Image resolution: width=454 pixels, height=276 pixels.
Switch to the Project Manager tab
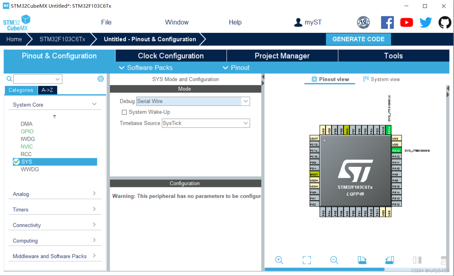point(282,56)
